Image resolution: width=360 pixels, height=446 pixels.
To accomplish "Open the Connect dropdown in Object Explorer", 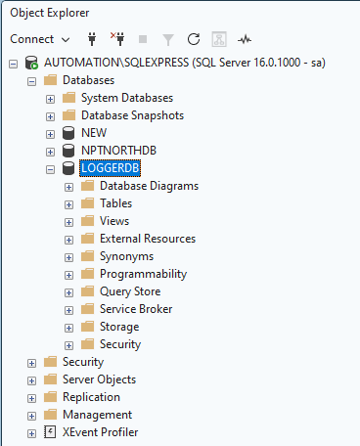I will pos(40,39).
